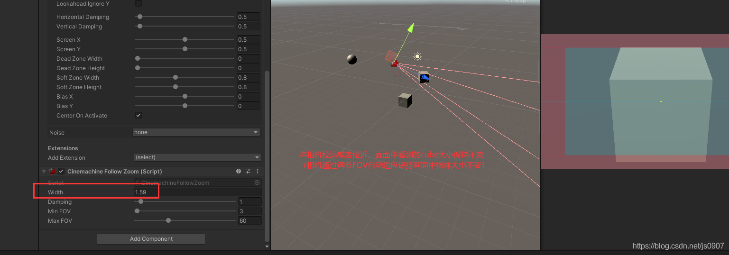Open presets icon for Cinemachine Follow Zoom
Screen dimensions: 729x255
pos(248,171)
